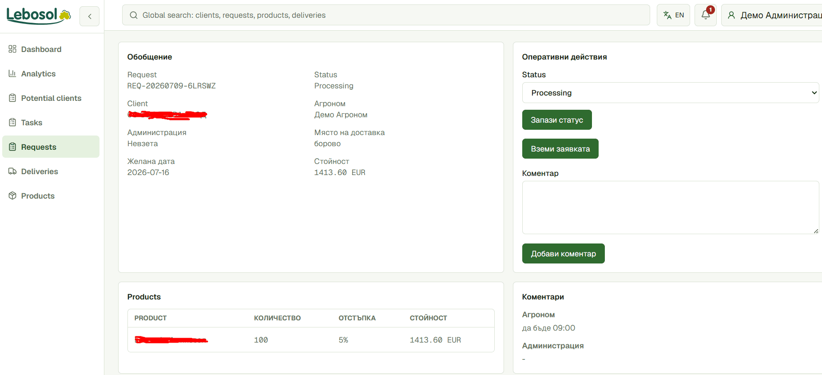The height and width of the screenshot is (375, 822).
Task: Select Requests in the sidebar
Action: pos(51,147)
